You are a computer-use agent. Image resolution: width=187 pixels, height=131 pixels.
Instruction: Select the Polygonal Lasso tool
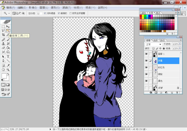point(3,31)
